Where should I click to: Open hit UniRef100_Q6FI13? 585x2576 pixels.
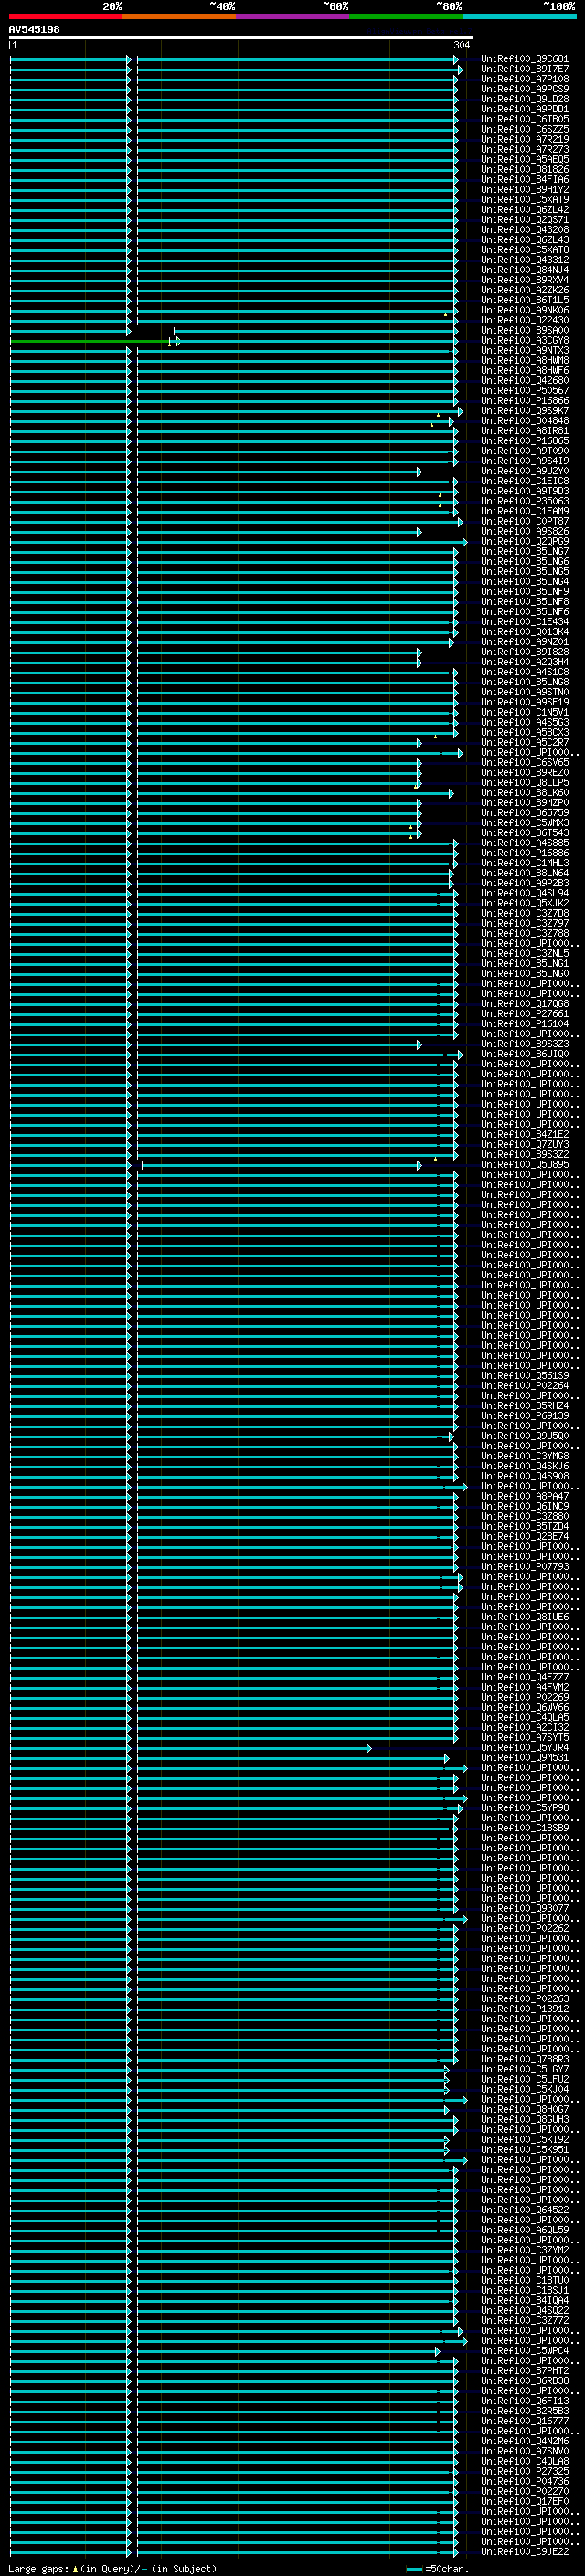click(x=525, y=2400)
